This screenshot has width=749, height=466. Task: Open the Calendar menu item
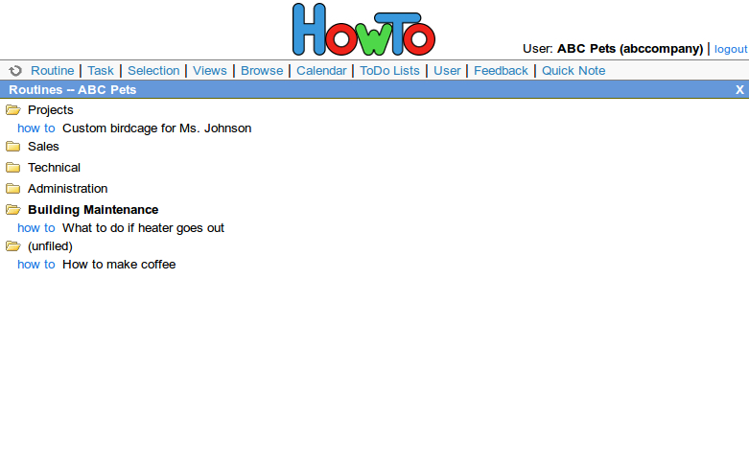point(321,71)
